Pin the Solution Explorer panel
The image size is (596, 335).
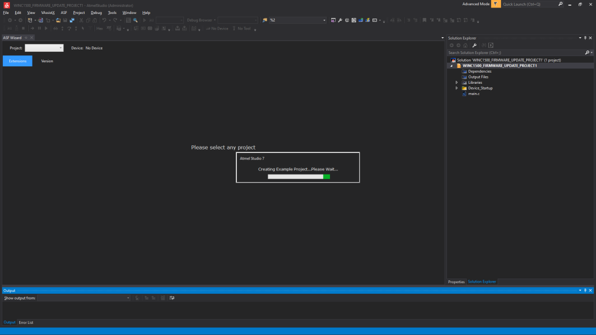pyautogui.click(x=586, y=38)
